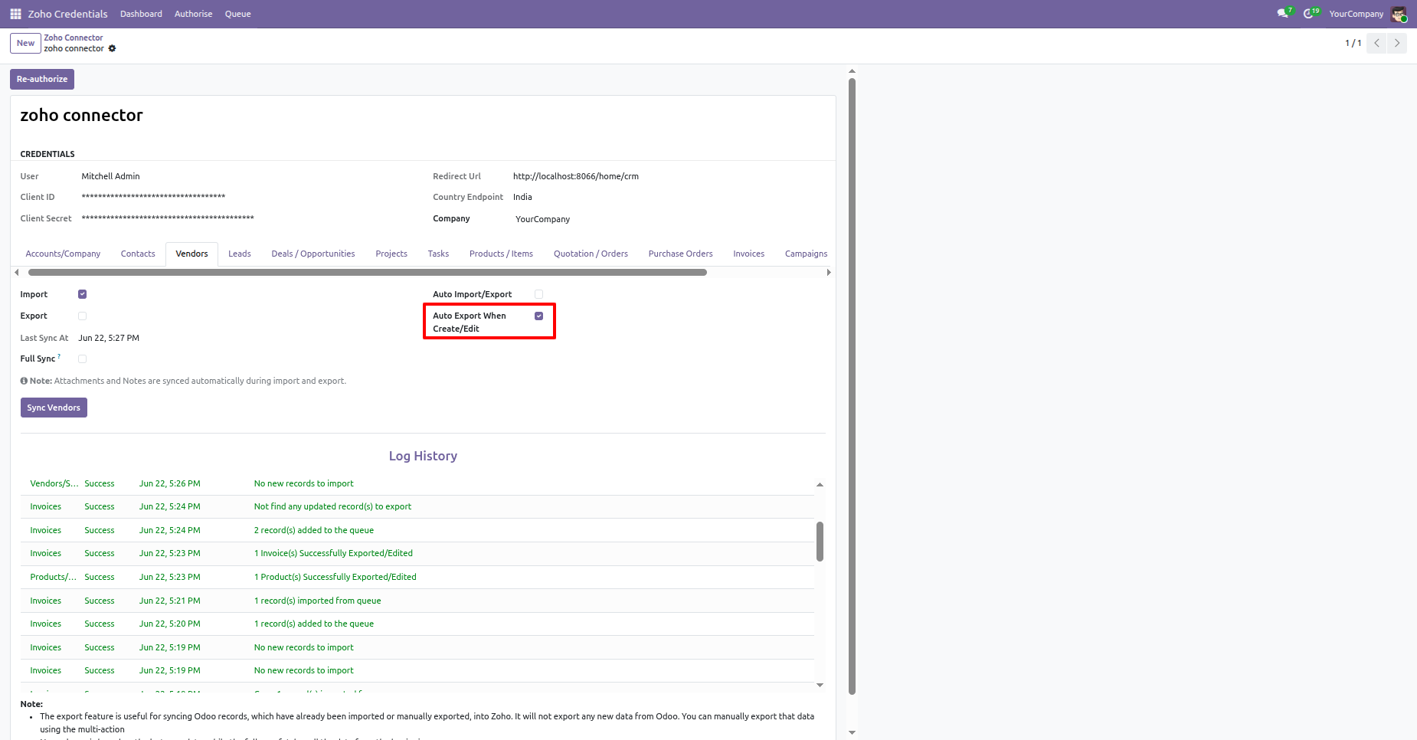Screen dimensions: 1417x740
Task: Switch to the Purchase Orders tab
Action: point(680,254)
